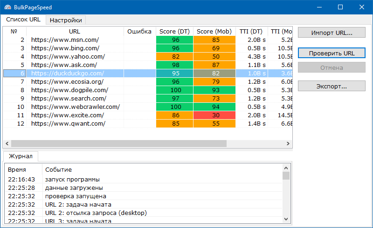Click the orange desktop score 82 for yahoo
The image size is (373, 228).
[174, 56]
